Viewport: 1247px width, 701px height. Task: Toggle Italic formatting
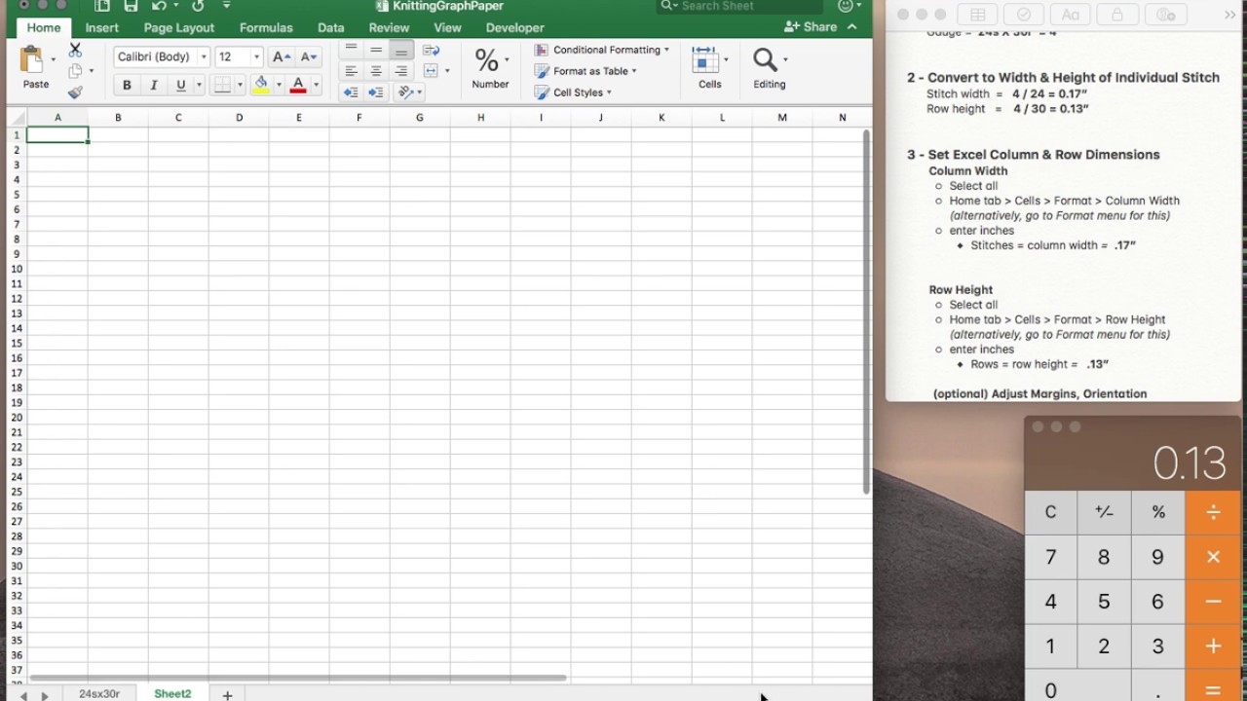click(x=153, y=86)
